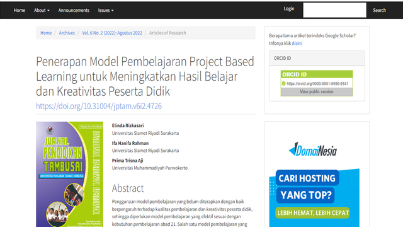Open the article DOI link
Screen dimensions: 403x227
click(99, 106)
